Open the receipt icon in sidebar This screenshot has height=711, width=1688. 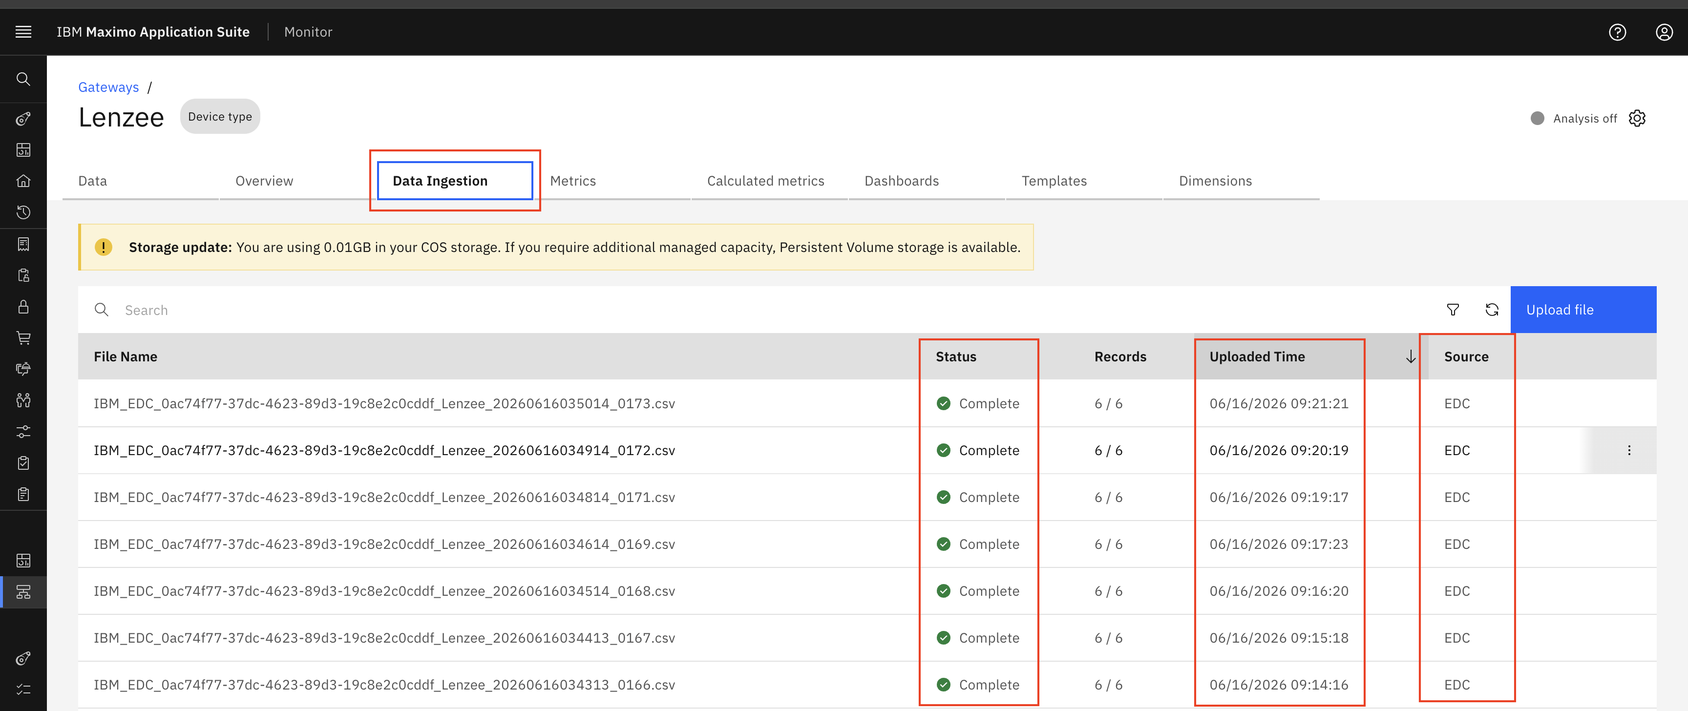[23, 244]
